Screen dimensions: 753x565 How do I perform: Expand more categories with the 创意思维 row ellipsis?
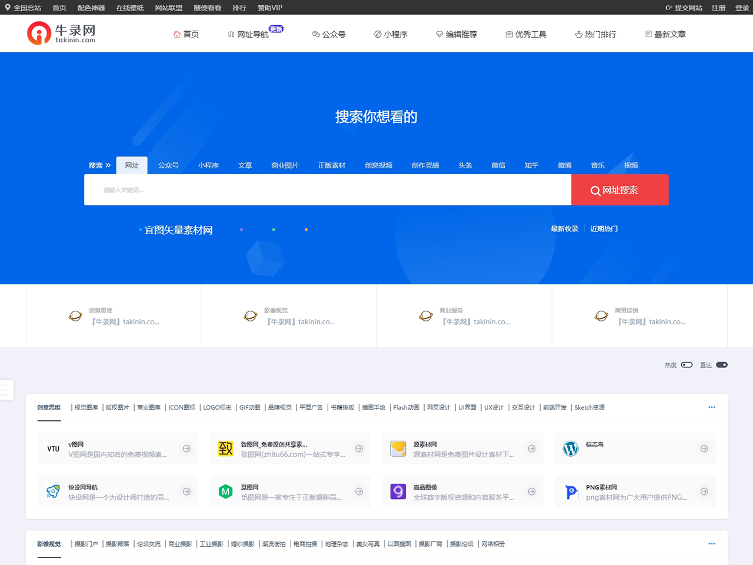[712, 407]
